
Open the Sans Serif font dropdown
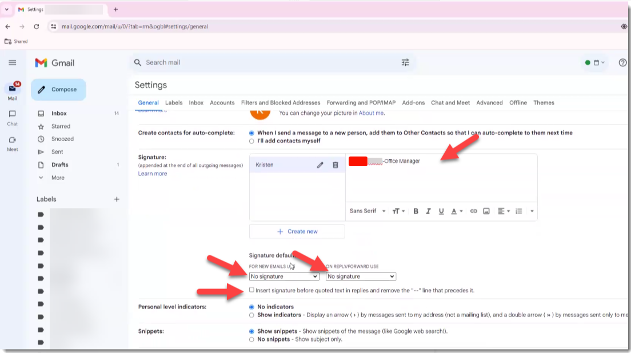point(368,211)
